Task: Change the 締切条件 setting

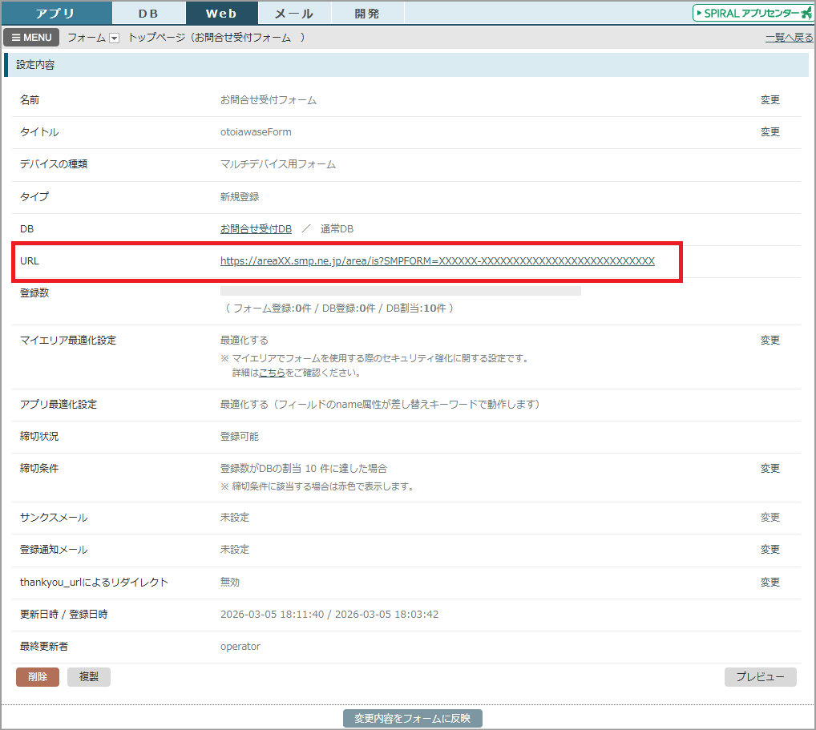Action: click(770, 469)
